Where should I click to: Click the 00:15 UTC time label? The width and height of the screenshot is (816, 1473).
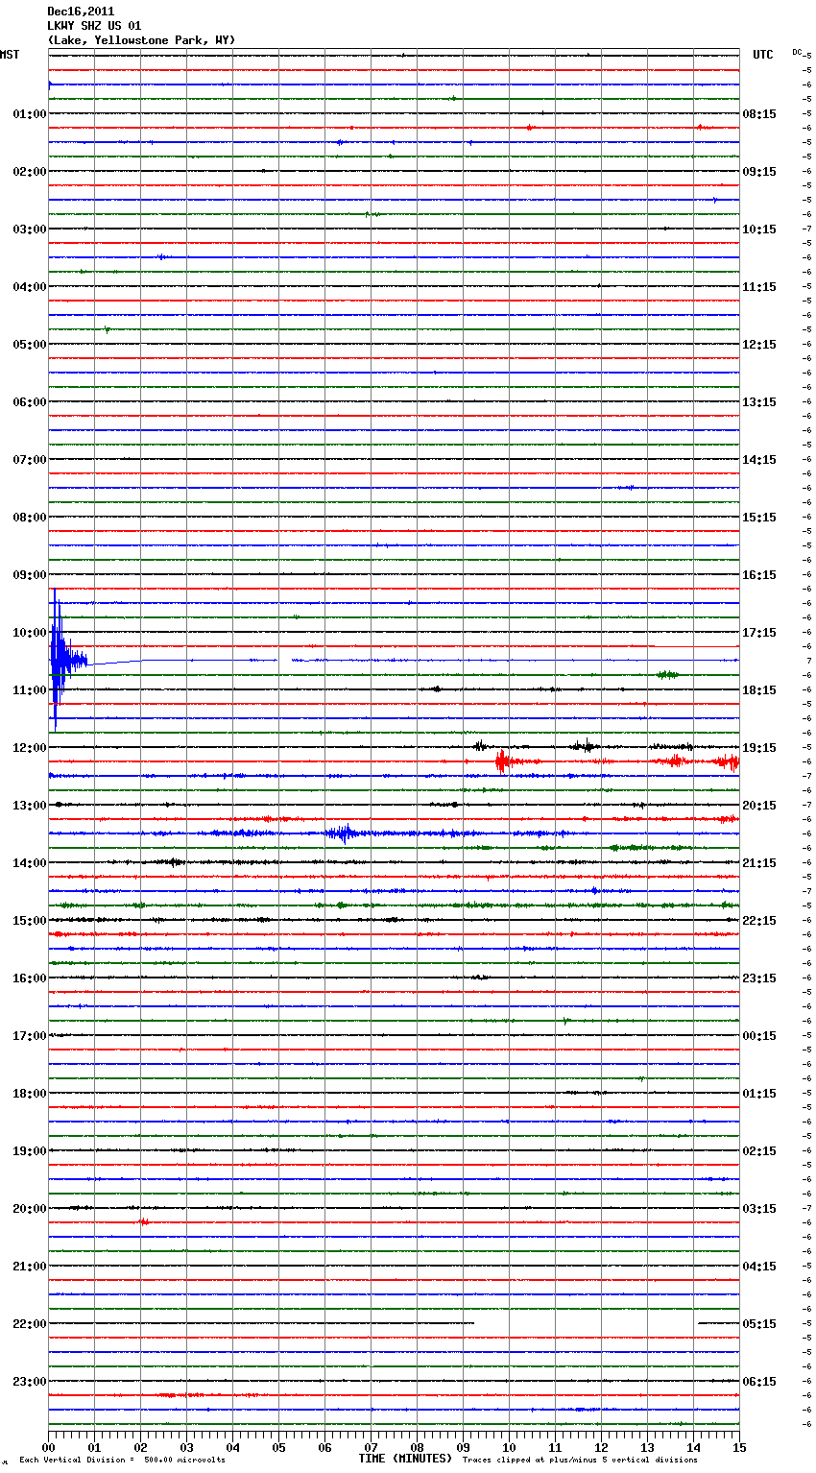[759, 1036]
